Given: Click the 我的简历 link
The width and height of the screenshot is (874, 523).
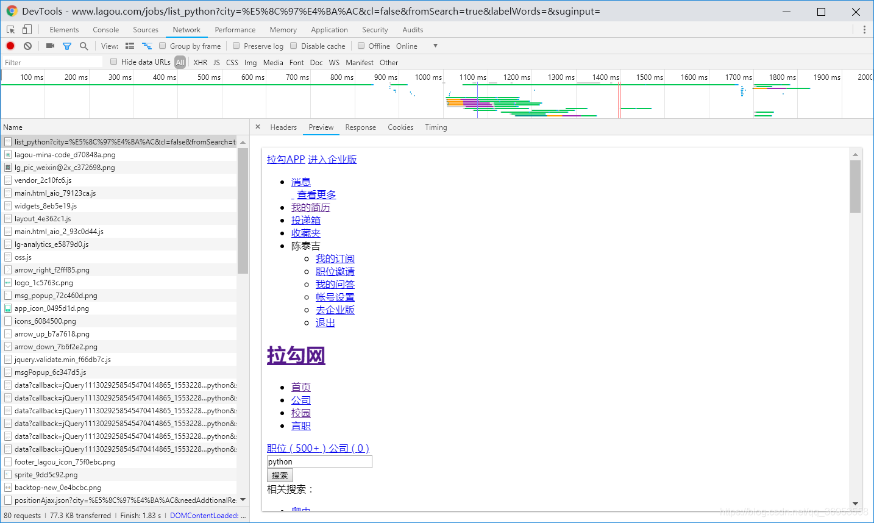Looking at the screenshot, I should point(311,207).
